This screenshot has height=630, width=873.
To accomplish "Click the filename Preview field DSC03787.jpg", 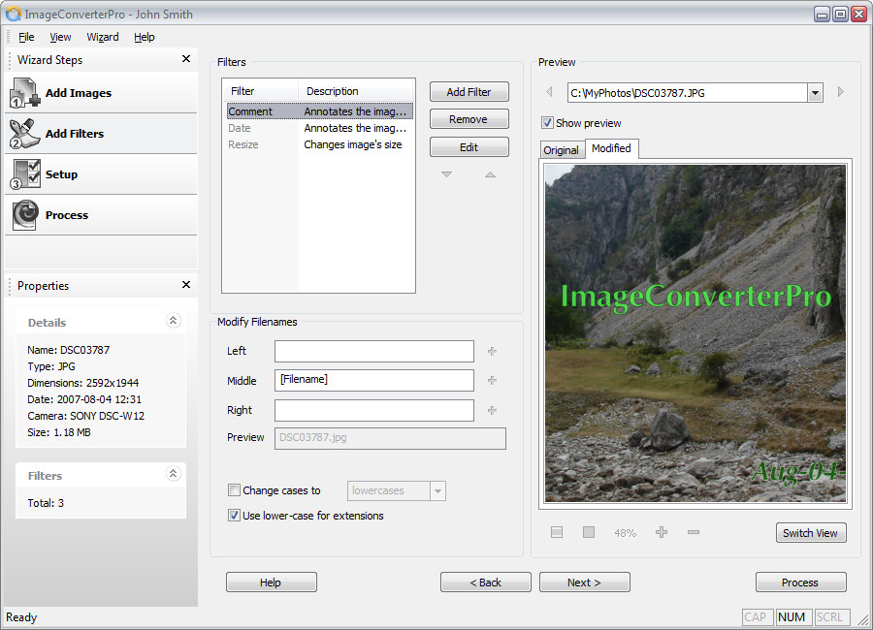I will pyautogui.click(x=390, y=438).
